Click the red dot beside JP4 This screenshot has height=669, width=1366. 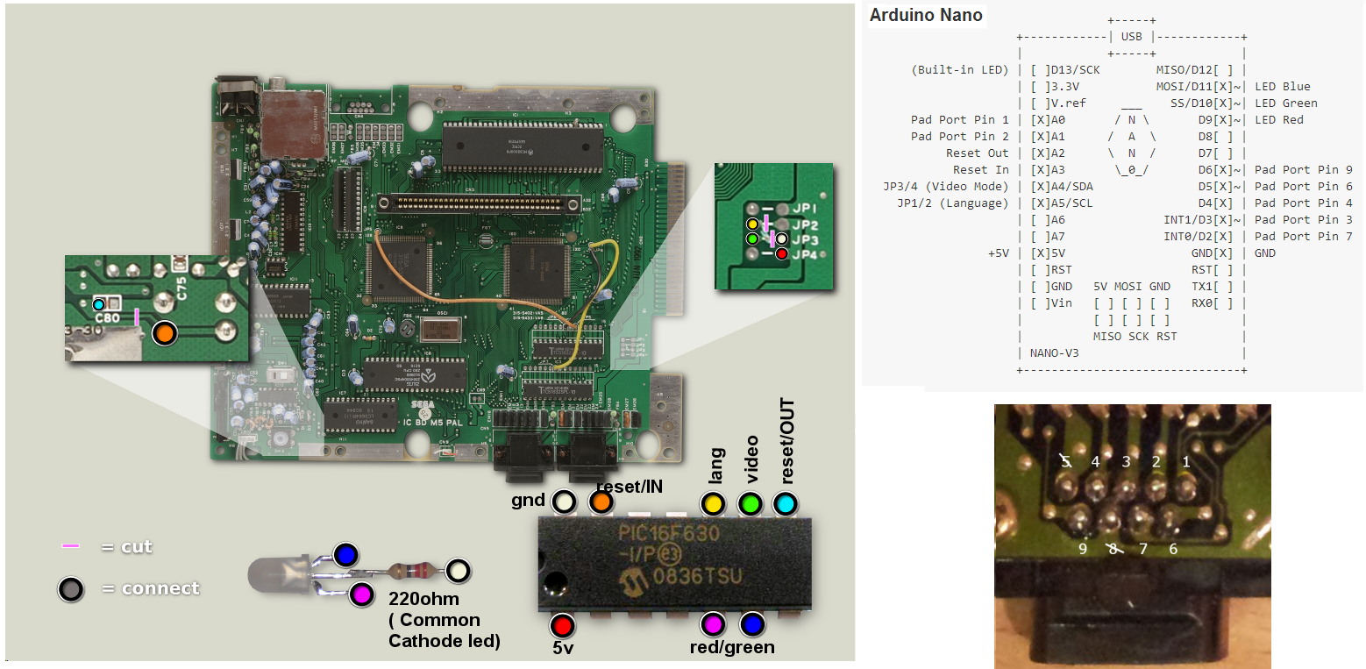pyautogui.click(x=780, y=254)
